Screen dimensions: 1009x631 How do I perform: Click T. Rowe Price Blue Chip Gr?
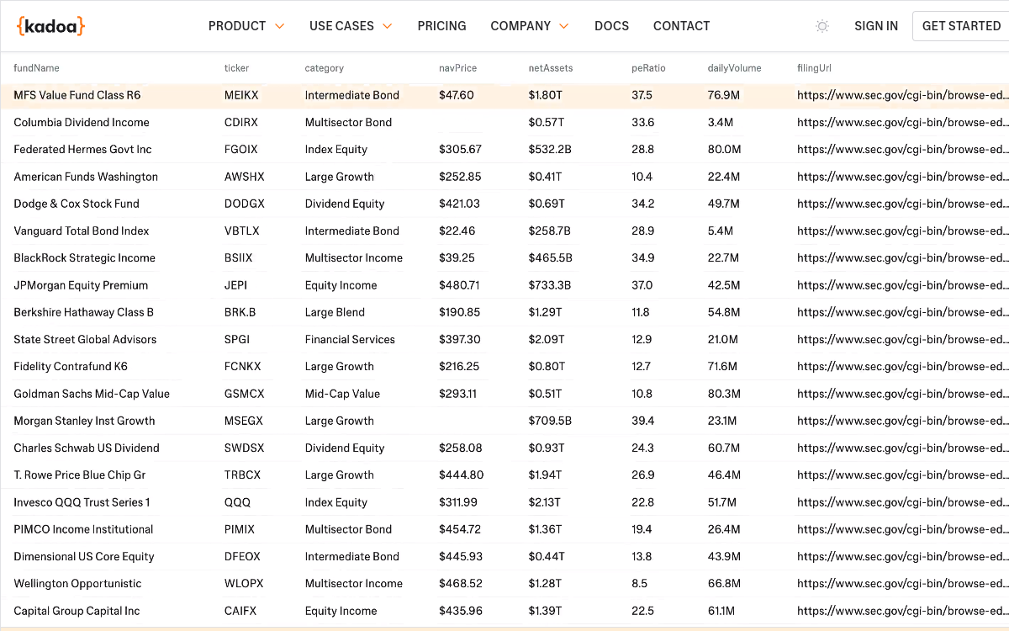coord(80,475)
